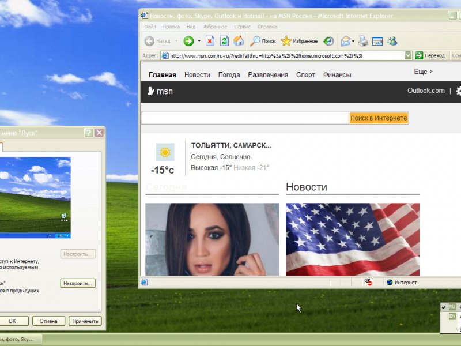
Task: Open the Спорт section
Action: [305, 75]
